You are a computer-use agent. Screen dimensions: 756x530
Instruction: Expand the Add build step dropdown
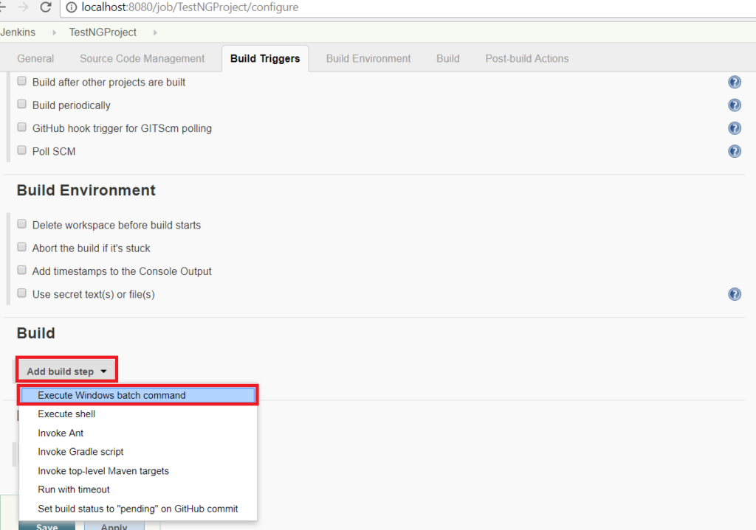67,372
